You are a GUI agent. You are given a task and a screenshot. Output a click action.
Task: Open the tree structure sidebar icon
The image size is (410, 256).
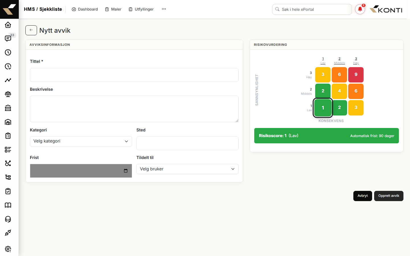[8, 177]
